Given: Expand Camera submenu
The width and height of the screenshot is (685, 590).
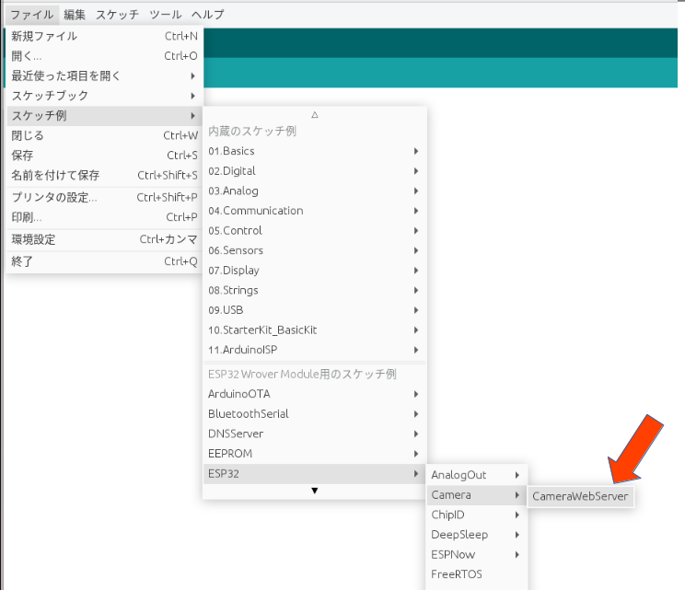Looking at the screenshot, I should tap(477, 495).
